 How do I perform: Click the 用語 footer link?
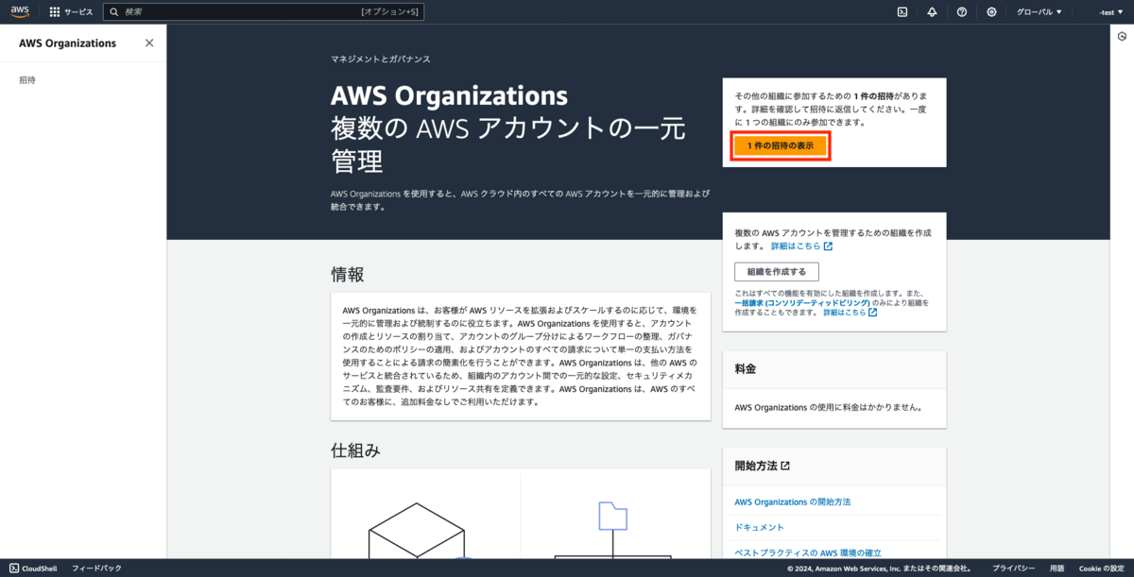1057,569
